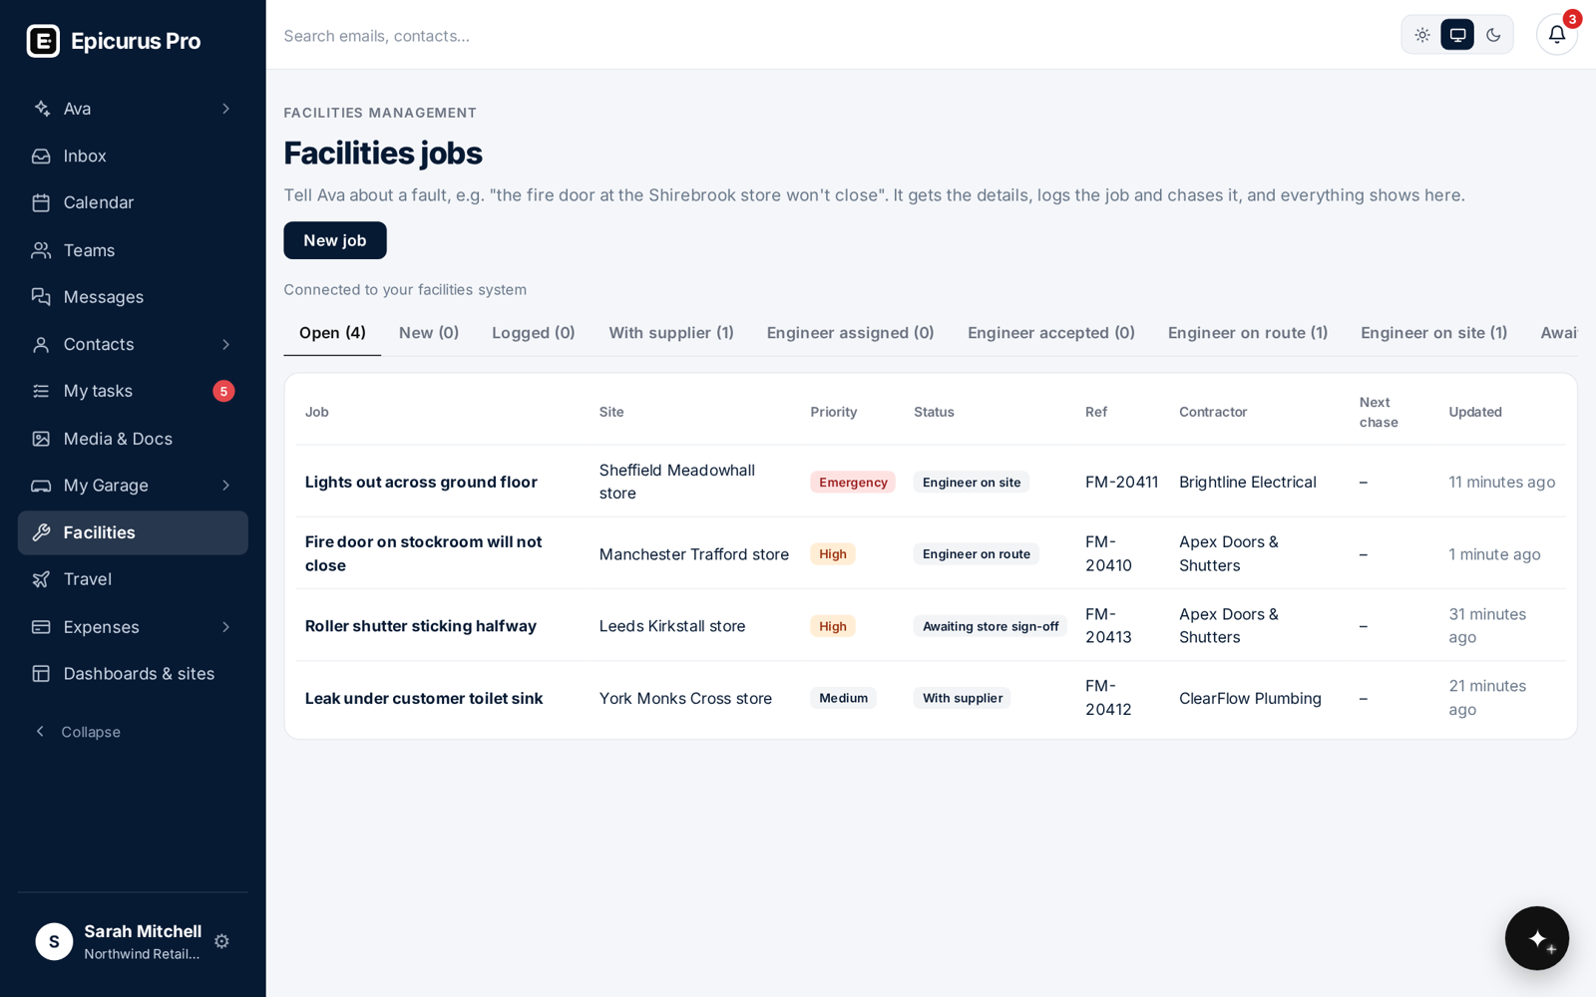Switch to light theme sun toggle
Screen dimensions: 1596x997
(x=1422, y=35)
